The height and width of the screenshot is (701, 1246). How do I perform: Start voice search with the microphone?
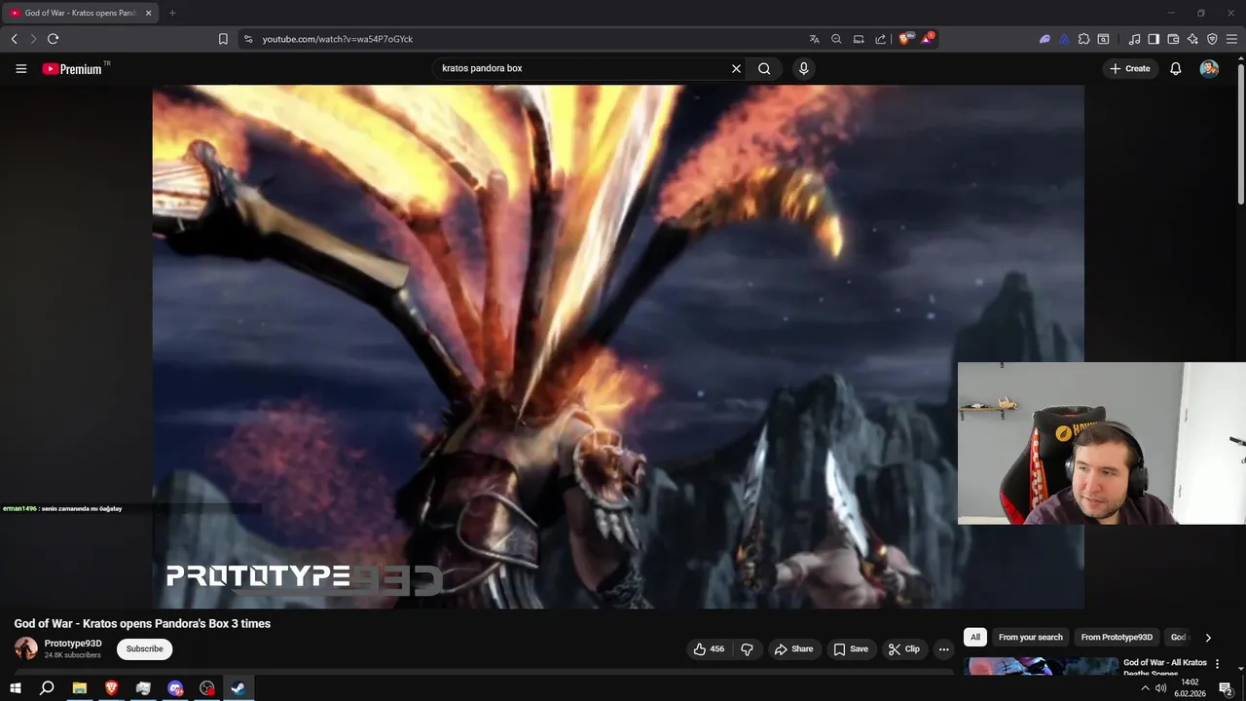[x=803, y=69]
